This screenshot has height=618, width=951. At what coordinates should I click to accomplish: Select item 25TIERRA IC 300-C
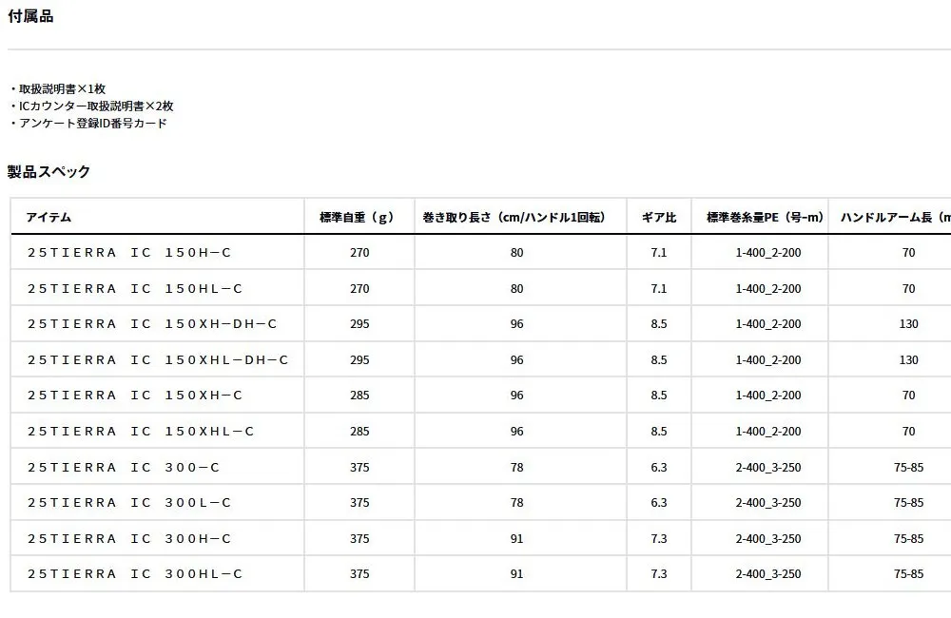pyautogui.click(x=123, y=468)
